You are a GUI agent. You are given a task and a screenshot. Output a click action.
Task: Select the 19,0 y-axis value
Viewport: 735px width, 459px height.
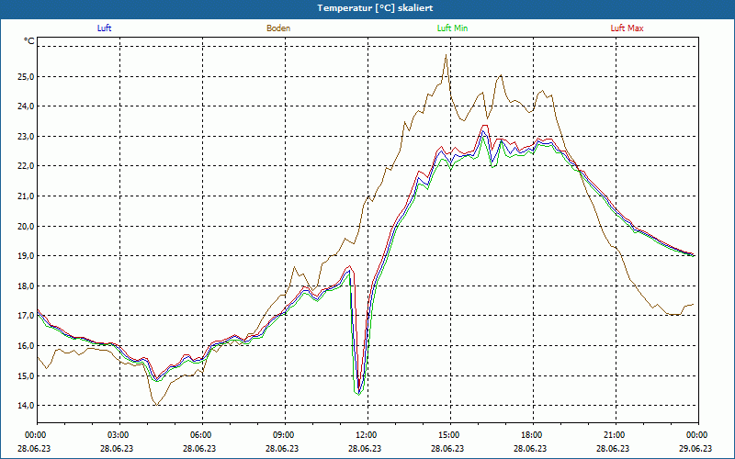(26, 256)
